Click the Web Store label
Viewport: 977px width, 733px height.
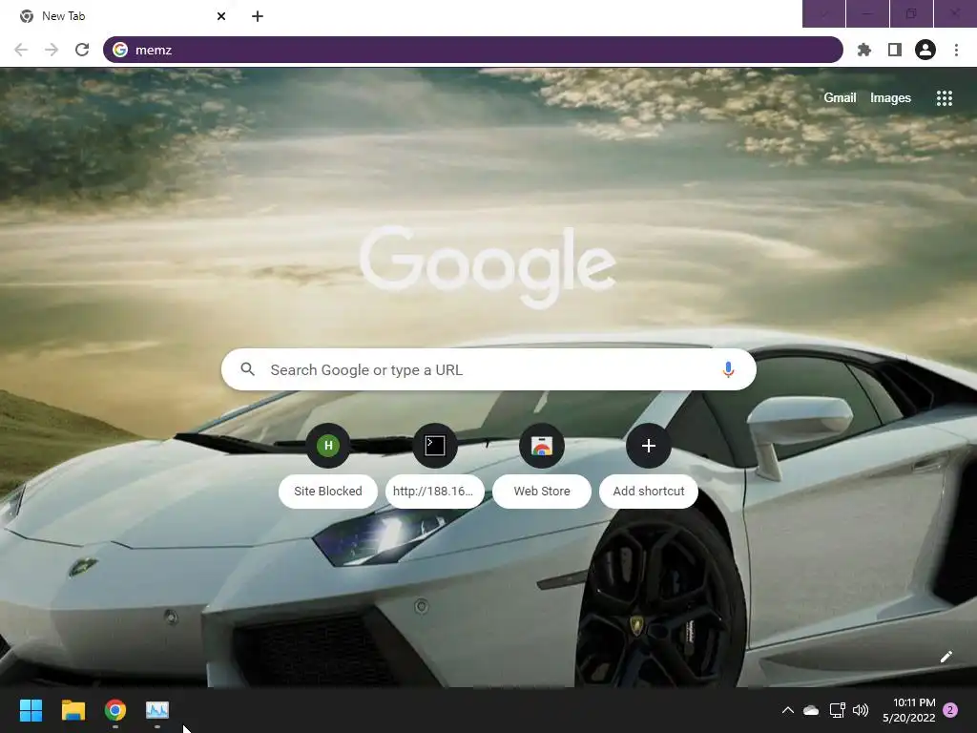(x=542, y=492)
